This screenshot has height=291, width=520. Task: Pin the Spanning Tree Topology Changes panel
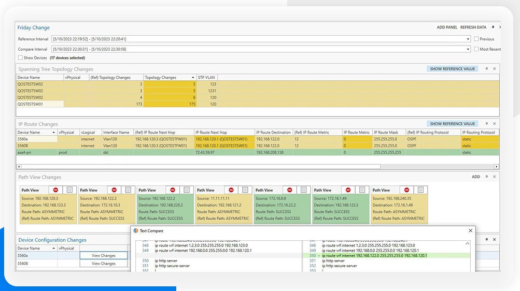(x=486, y=69)
